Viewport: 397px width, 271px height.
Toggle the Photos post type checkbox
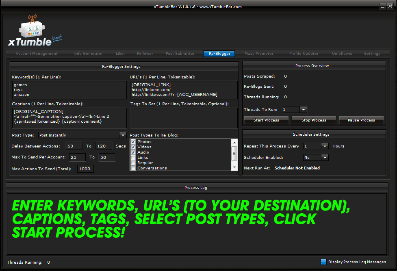pyautogui.click(x=133, y=142)
